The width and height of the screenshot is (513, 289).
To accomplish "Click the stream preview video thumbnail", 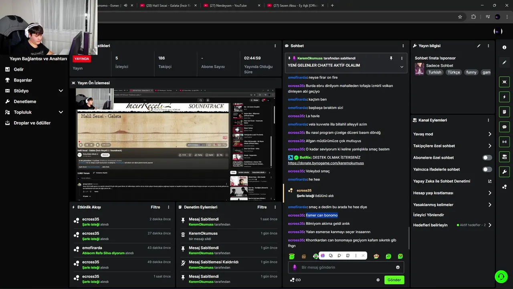I will coord(176,144).
